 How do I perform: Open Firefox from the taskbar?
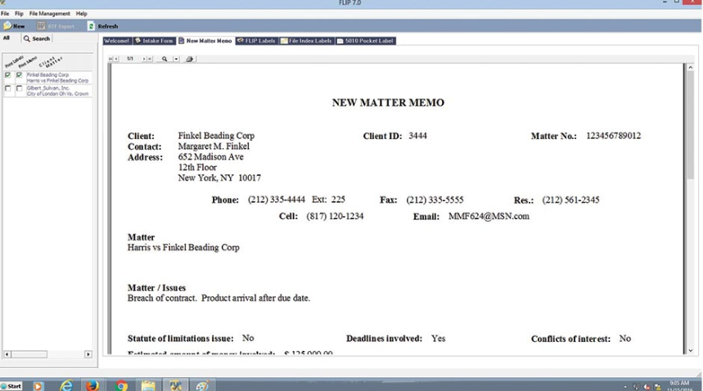(x=92, y=385)
